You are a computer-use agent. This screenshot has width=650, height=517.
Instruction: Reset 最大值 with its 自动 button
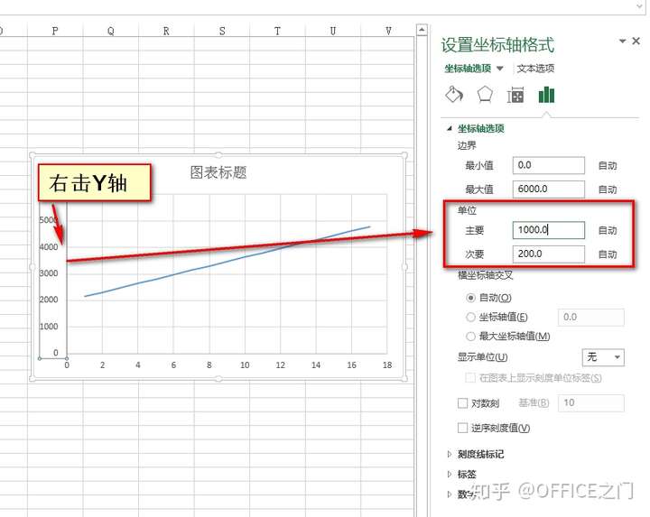click(608, 189)
